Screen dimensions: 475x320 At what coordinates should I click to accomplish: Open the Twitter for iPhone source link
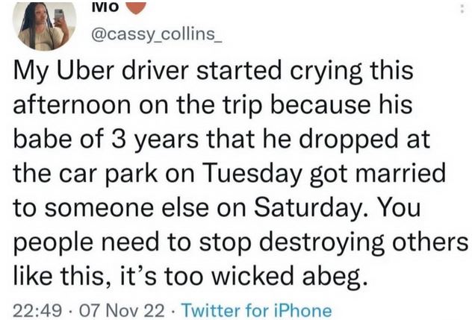tap(258, 310)
